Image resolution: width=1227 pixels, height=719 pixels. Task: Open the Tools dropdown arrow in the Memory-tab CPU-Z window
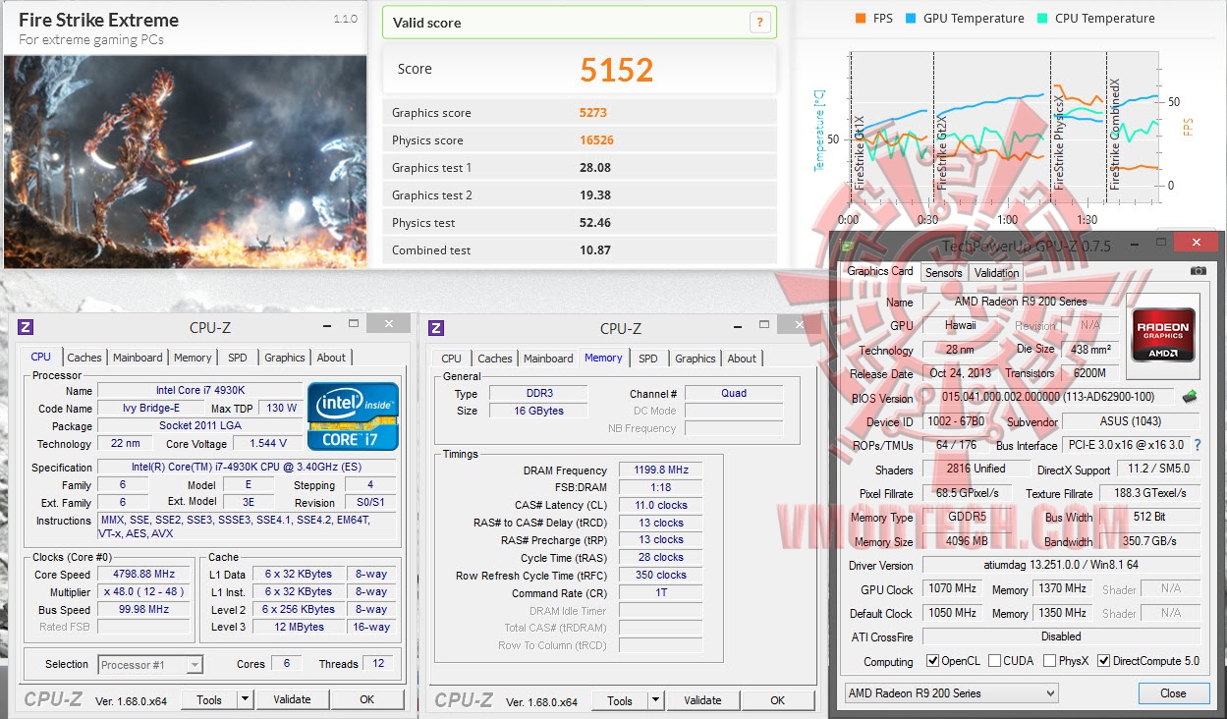click(x=655, y=700)
